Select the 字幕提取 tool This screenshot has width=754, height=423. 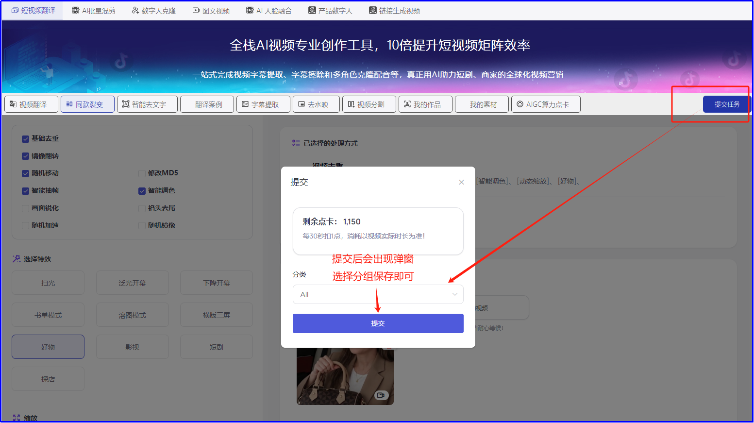click(x=263, y=104)
